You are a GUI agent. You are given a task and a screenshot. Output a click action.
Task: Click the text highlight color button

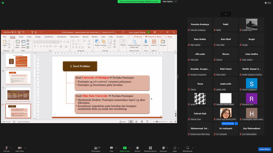click(61, 46)
